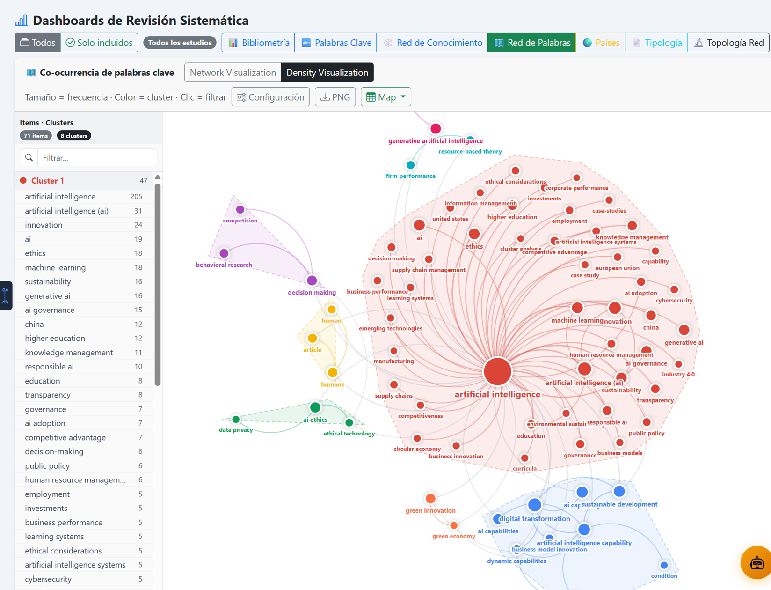The width and height of the screenshot is (771, 590).
Task: Select 'higher education' list item
Action: (x=84, y=338)
